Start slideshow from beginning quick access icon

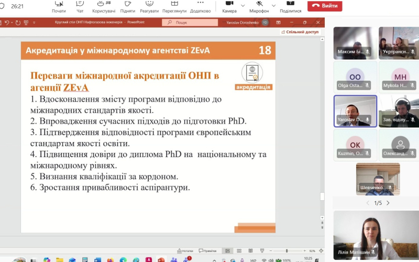click(x=26, y=23)
